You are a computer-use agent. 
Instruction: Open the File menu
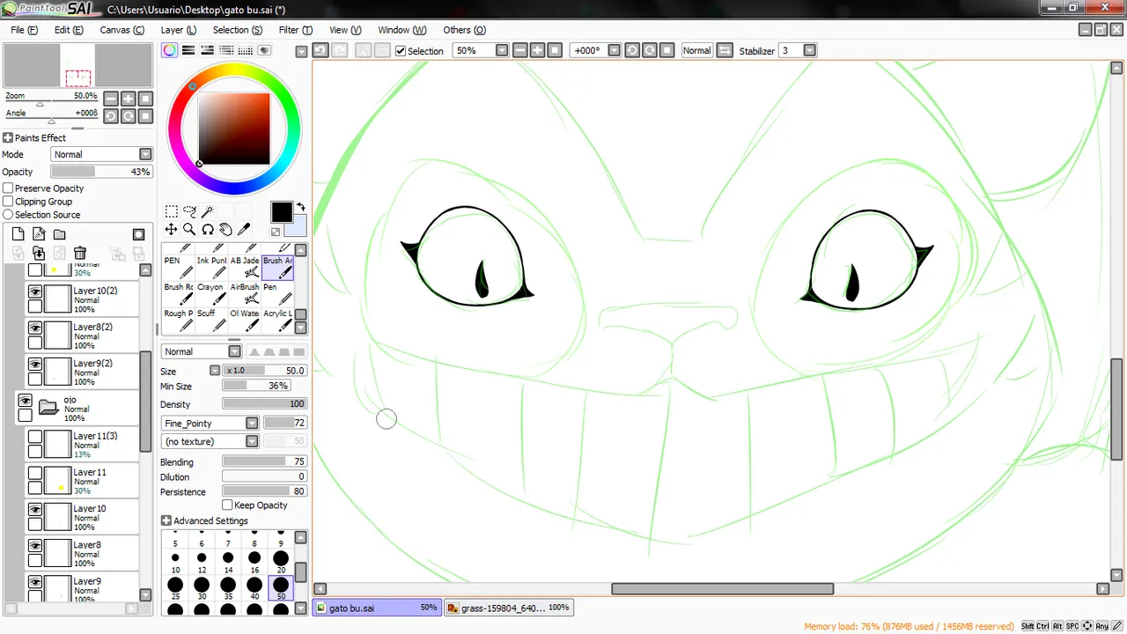click(24, 30)
